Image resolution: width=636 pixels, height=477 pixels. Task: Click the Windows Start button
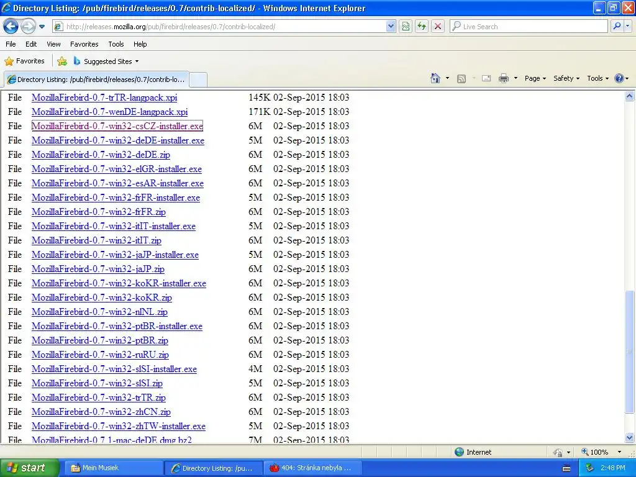pyautogui.click(x=29, y=468)
